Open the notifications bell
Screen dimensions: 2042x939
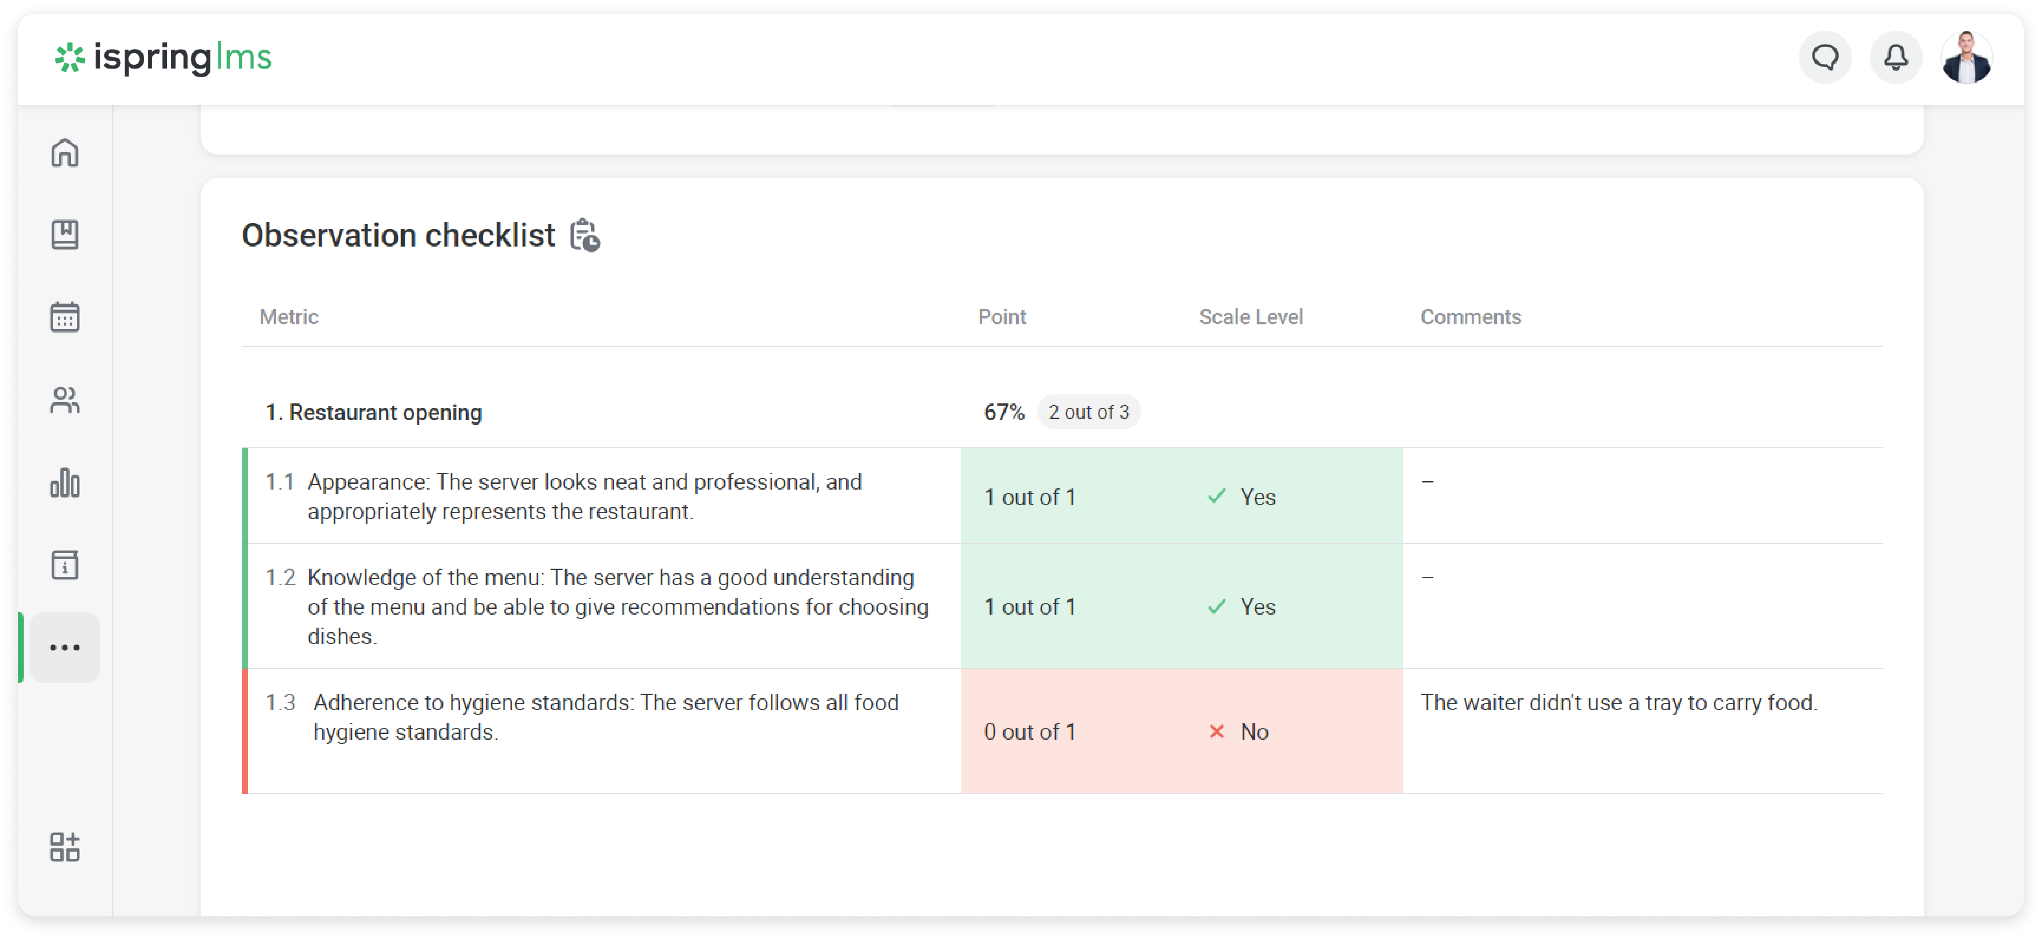(1895, 57)
